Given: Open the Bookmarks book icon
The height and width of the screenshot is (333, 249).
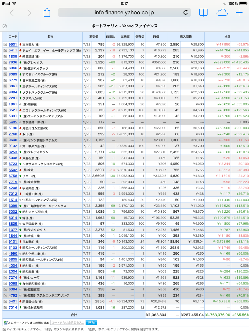Looking at the screenshot, I should (203, 13).
